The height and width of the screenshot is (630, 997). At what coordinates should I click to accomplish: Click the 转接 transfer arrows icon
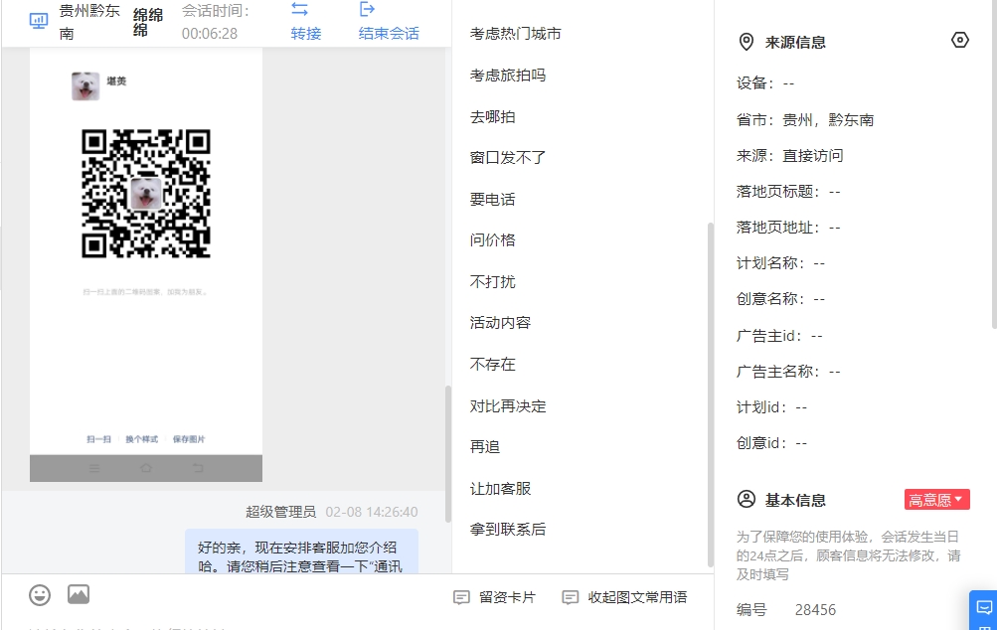(299, 9)
